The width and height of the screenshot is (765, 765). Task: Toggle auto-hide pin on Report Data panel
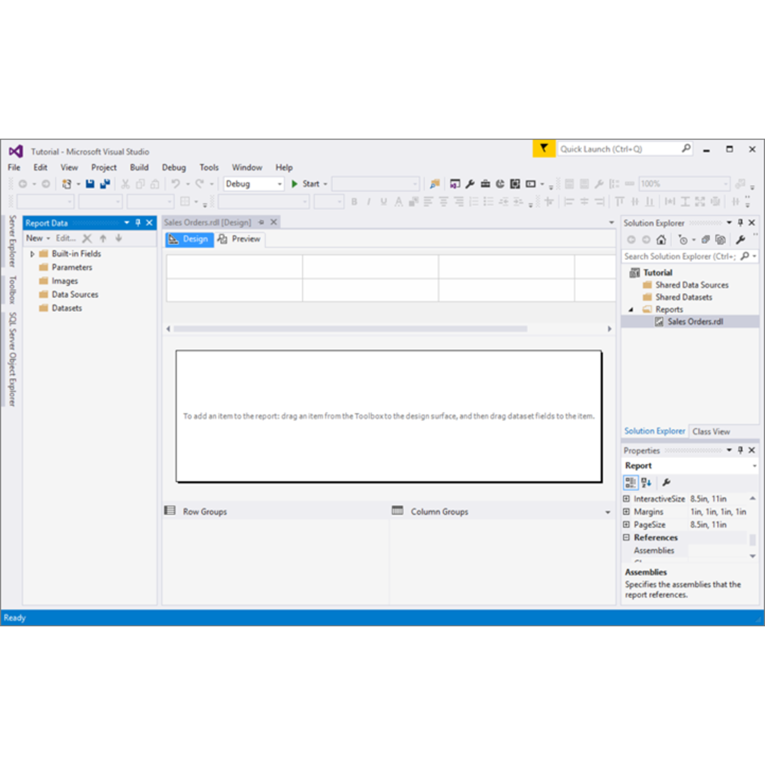point(138,223)
